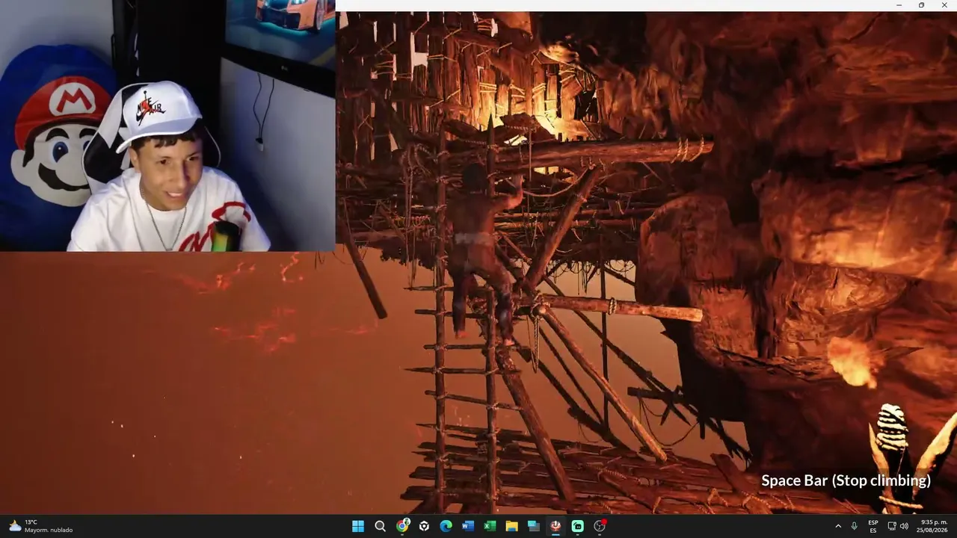This screenshot has height=538, width=957.
Task: Open the green streaming app on the taskbar
Action: (577, 526)
